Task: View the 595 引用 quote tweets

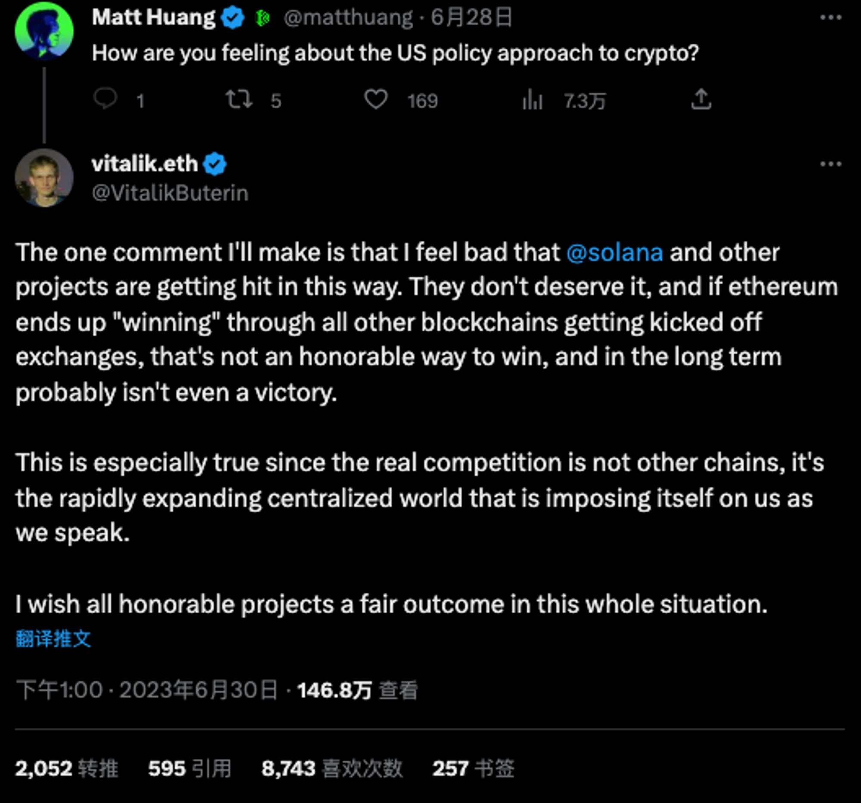Action: pyautogui.click(x=190, y=769)
